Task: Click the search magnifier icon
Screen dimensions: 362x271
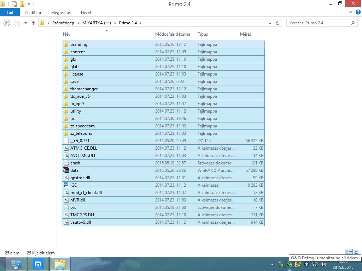Action: (x=352, y=23)
